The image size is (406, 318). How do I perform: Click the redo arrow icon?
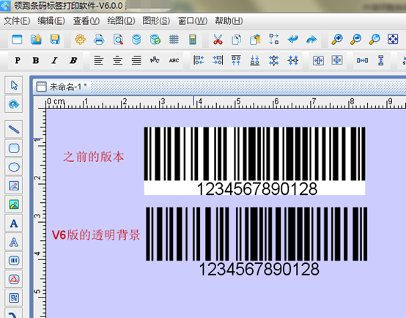click(311, 40)
